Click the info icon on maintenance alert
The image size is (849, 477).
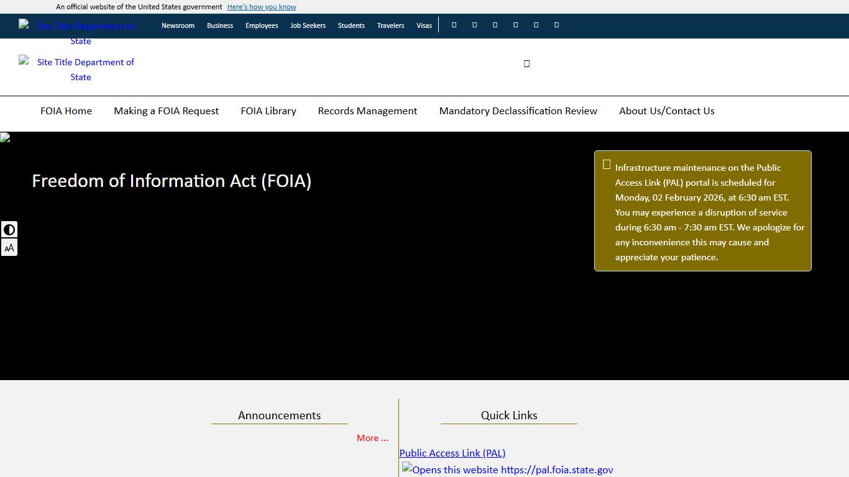pos(607,164)
